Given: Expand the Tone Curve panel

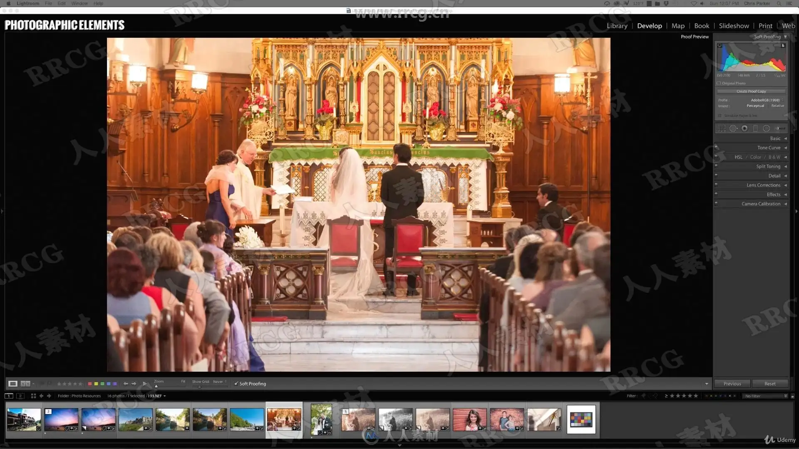Looking at the screenshot, I should (769, 148).
